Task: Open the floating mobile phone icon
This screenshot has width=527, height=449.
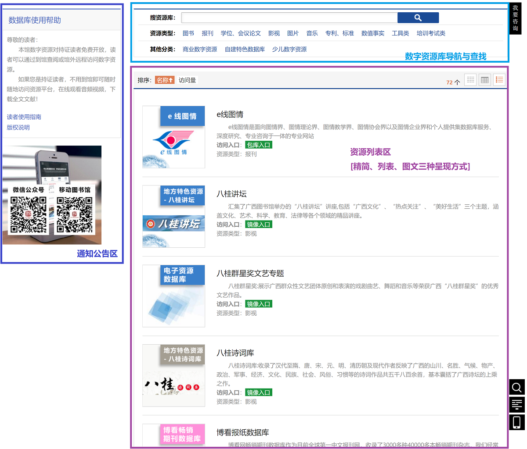Action: click(x=517, y=422)
